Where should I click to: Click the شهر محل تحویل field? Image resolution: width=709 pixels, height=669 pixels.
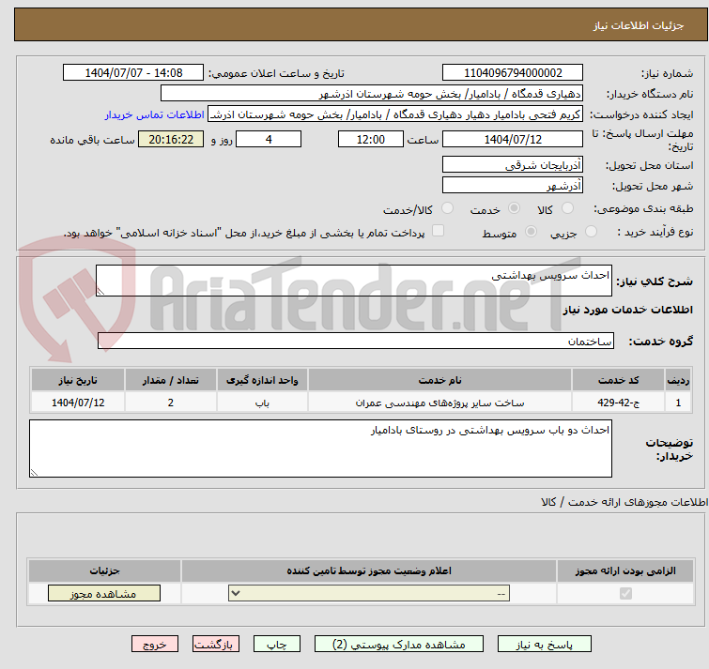click(x=513, y=185)
